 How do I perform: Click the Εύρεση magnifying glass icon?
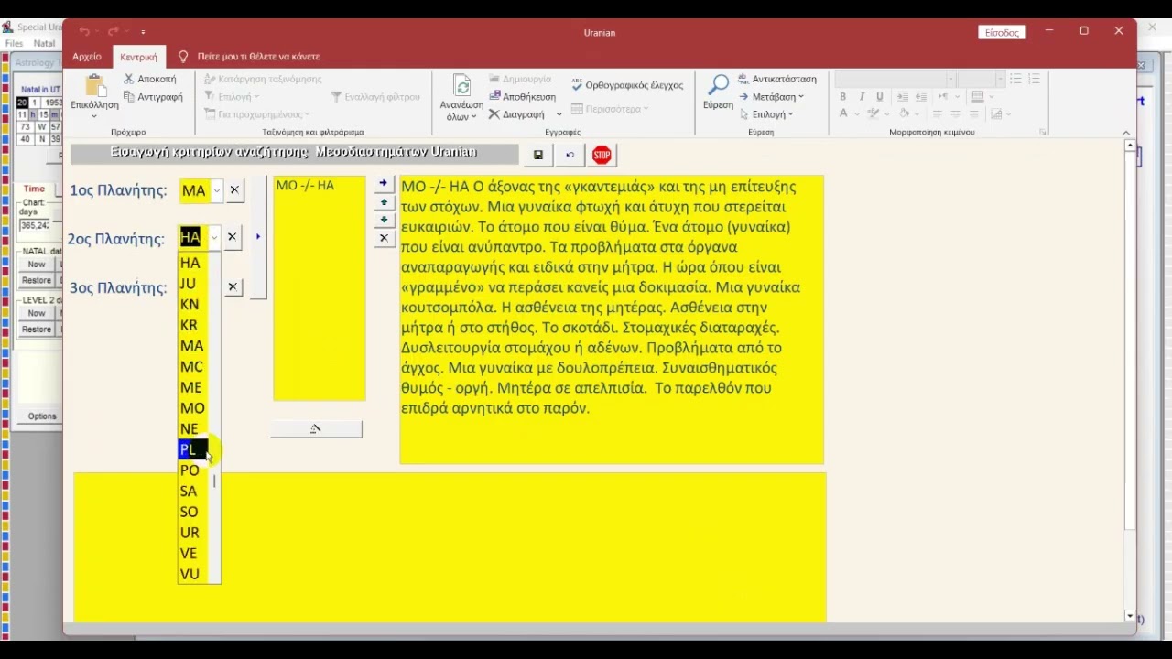[x=719, y=85]
